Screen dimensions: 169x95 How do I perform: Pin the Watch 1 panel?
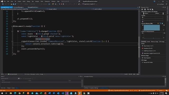pos(80,77)
